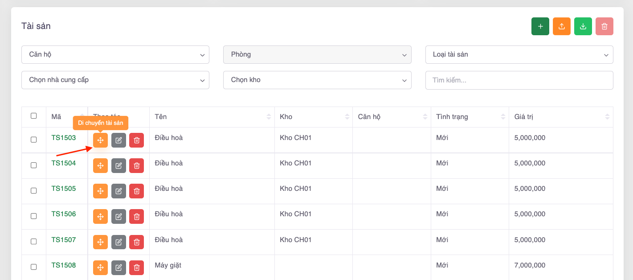
Task: Delete asset TS1505 with the red trash icon
Action: click(x=136, y=191)
